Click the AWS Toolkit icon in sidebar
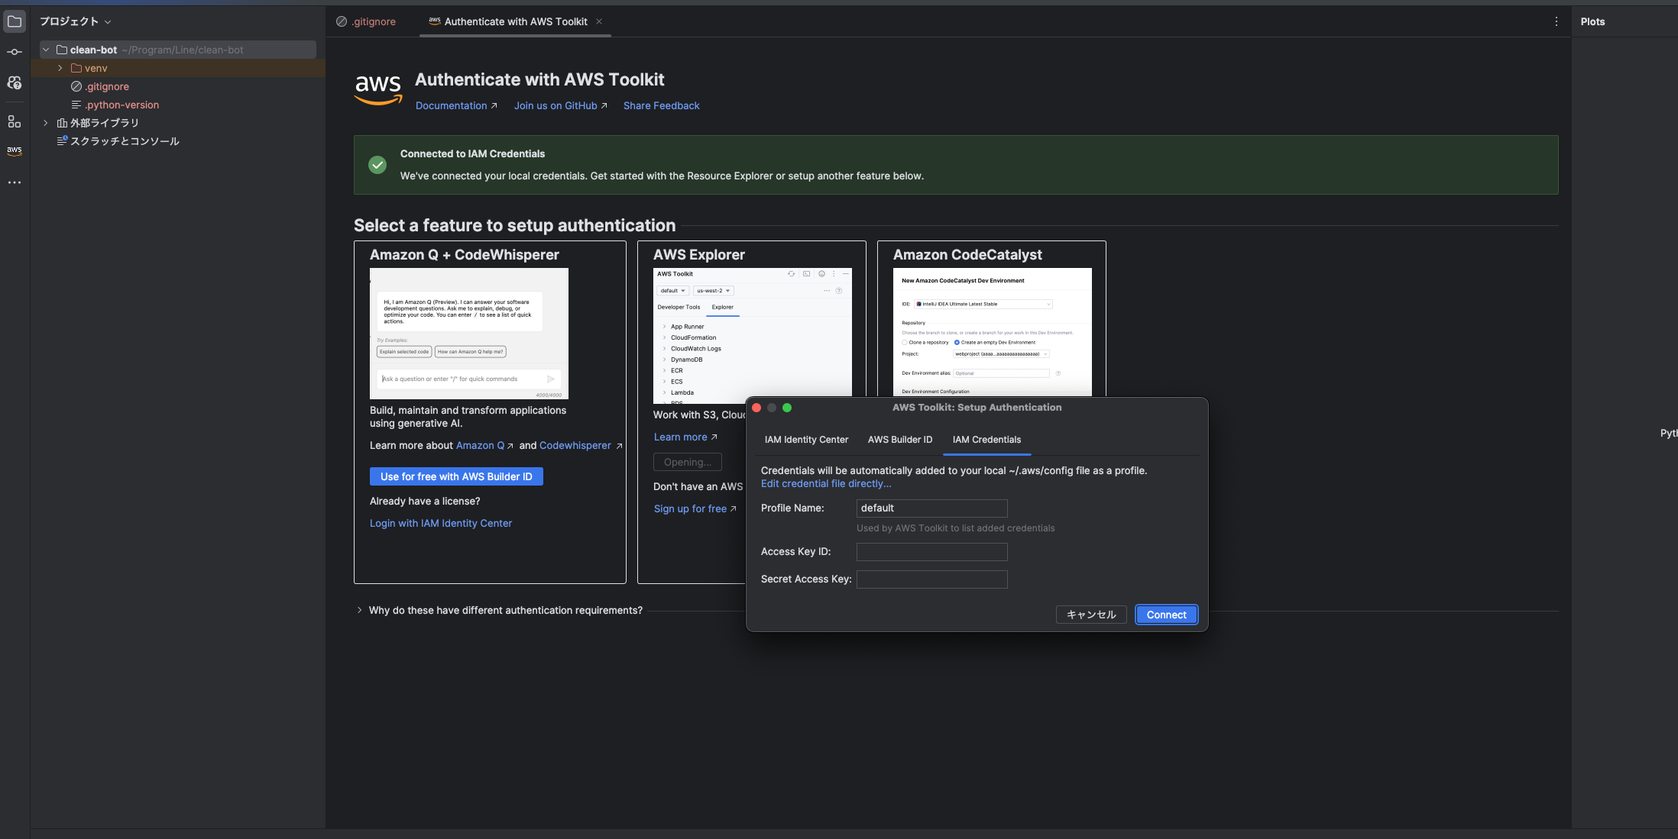1678x839 pixels. click(x=14, y=150)
